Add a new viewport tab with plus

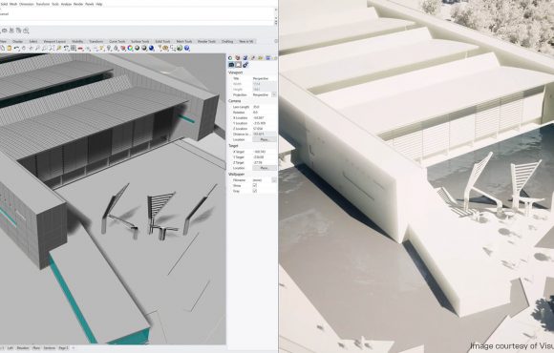(74, 348)
